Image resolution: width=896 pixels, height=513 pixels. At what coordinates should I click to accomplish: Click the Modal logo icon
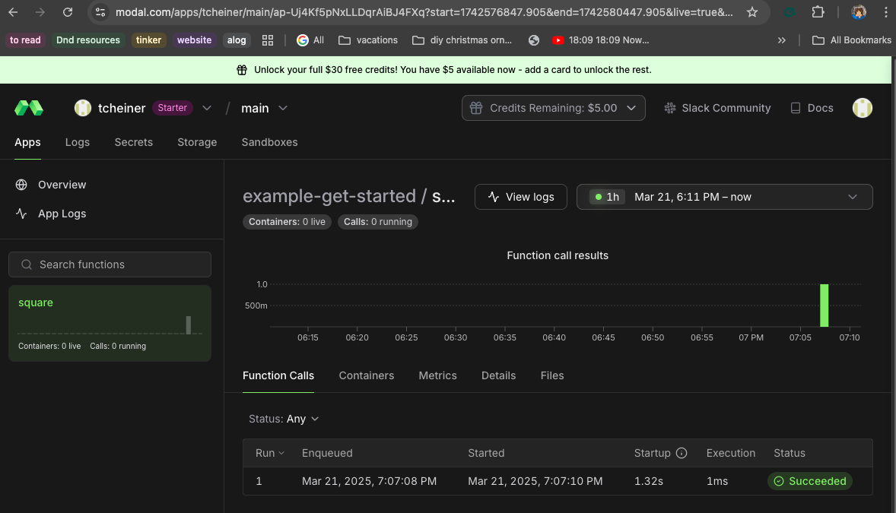pyautogui.click(x=29, y=108)
